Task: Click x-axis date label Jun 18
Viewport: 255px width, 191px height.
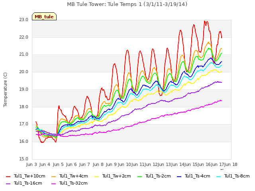Action: 231,164
